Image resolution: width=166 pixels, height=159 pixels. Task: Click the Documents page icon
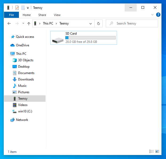click(15, 73)
